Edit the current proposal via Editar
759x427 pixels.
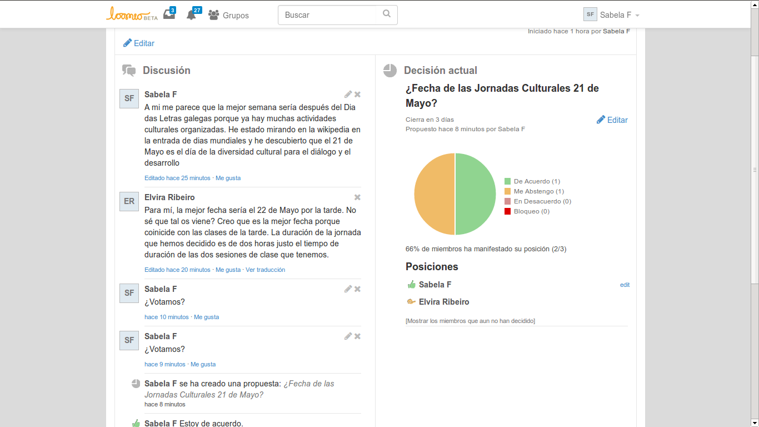tap(612, 120)
